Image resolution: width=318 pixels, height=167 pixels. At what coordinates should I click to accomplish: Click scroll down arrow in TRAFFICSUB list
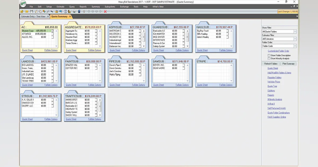pos(100,115)
